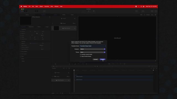Switch to the Media tab
Viewport: 177px width, 99px height.
64,15
